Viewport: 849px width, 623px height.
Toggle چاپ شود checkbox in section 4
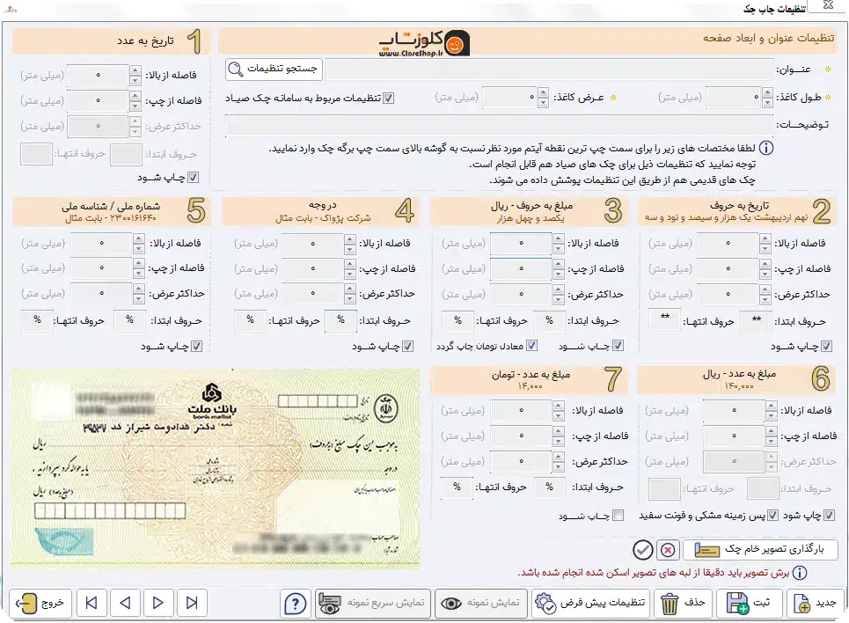pos(407,346)
